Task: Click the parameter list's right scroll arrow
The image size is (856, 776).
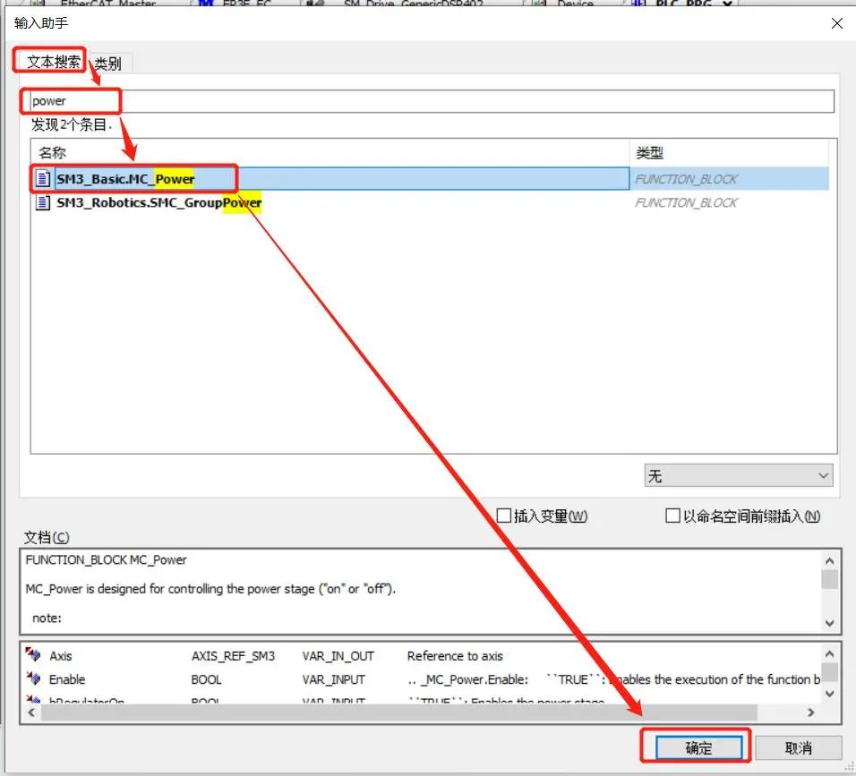Action: point(810,712)
